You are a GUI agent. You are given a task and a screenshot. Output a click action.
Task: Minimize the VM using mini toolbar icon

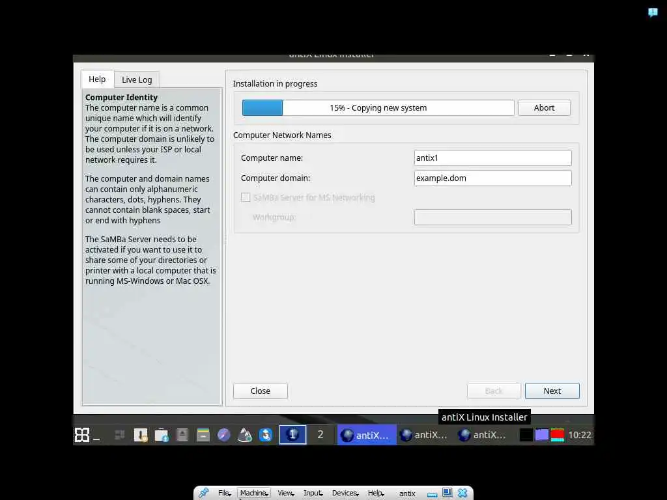(433, 495)
